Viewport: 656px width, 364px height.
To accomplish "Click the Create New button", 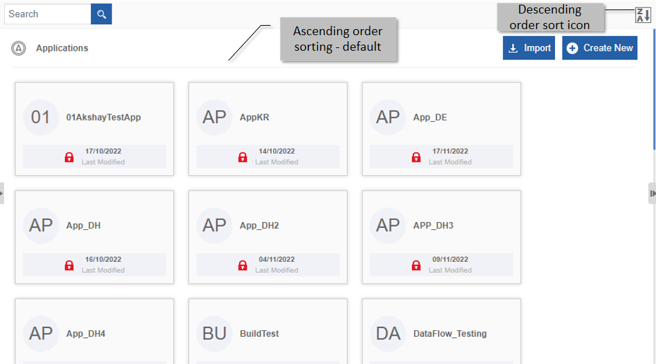I will (600, 47).
